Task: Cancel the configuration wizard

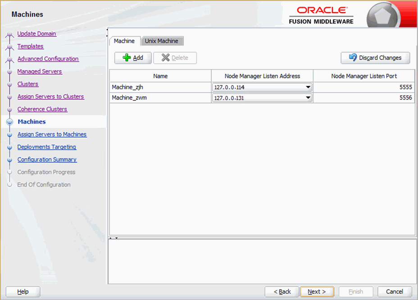Action: pos(395,291)
